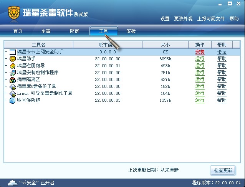
Task: Click 运行 for 瑞星注册向导
Action: click(x=200, y=66)
